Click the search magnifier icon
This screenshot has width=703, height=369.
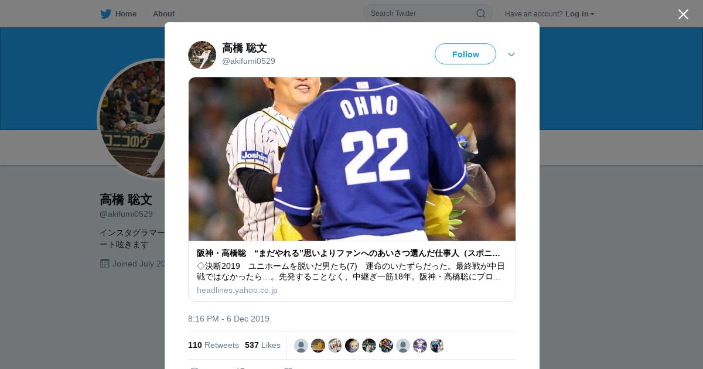(480, 13)
